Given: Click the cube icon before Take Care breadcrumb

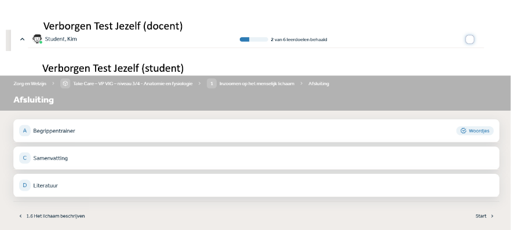Looking at the screenshot, I should 65,84.
